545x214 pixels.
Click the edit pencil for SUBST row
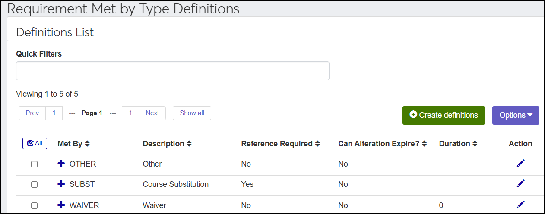(x=520, y=183)
